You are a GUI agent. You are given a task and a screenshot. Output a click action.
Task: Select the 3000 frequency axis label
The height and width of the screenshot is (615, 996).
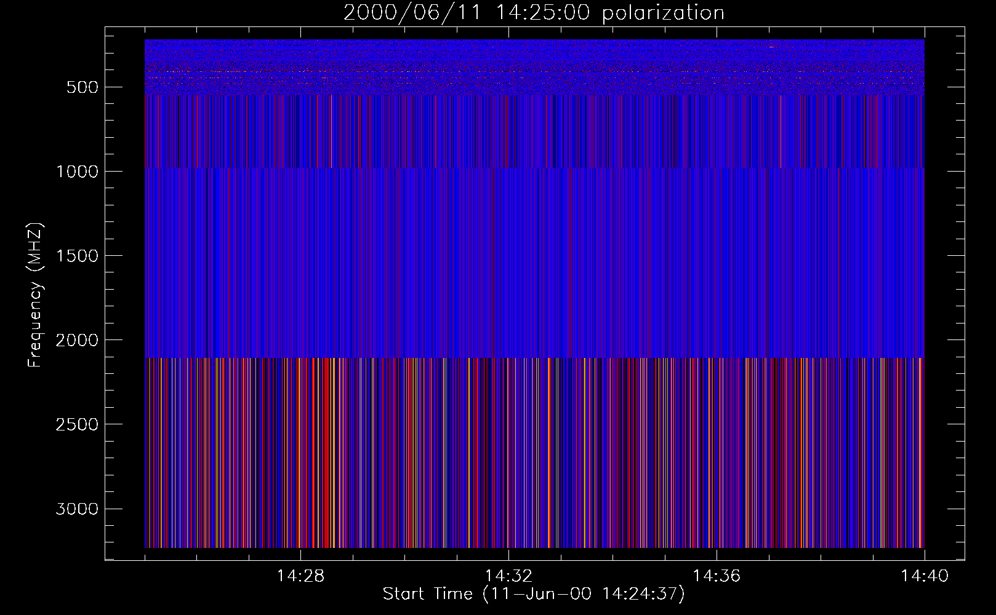pos(77,509)
